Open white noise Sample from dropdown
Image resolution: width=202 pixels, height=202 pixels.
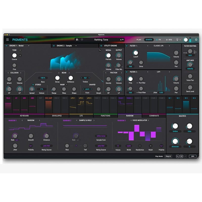[x=101, y=136]
